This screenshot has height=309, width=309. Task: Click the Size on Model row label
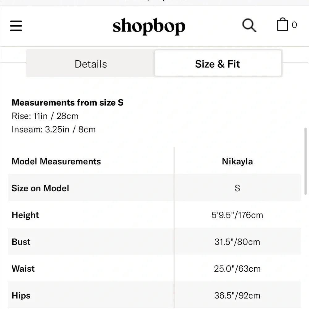pyautogui.click(x=40, y=188)
